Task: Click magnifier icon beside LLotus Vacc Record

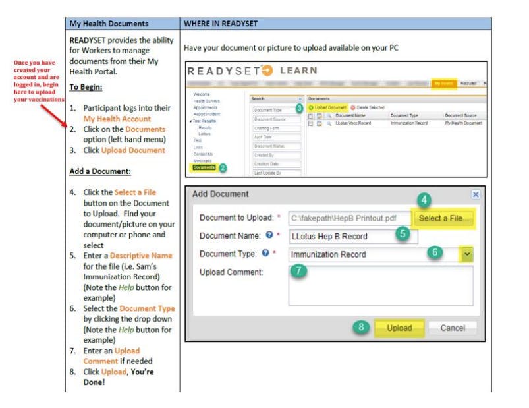Action: (x=329, y=123)
